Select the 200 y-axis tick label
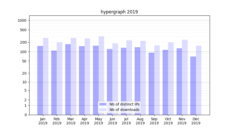233x129 pixels. 23,42
